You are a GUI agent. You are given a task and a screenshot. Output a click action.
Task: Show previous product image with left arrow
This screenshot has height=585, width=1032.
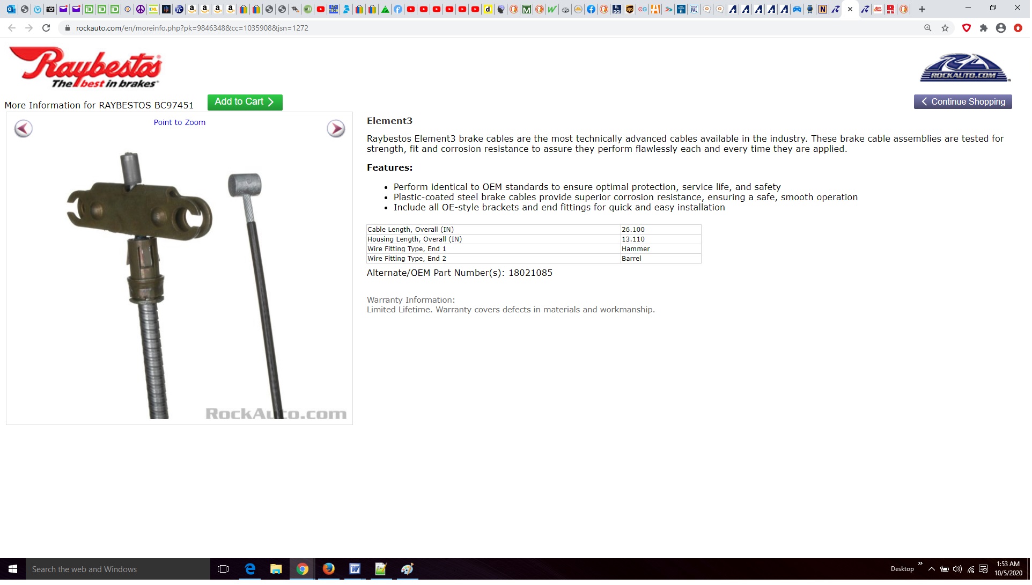(x=23, y=129)
